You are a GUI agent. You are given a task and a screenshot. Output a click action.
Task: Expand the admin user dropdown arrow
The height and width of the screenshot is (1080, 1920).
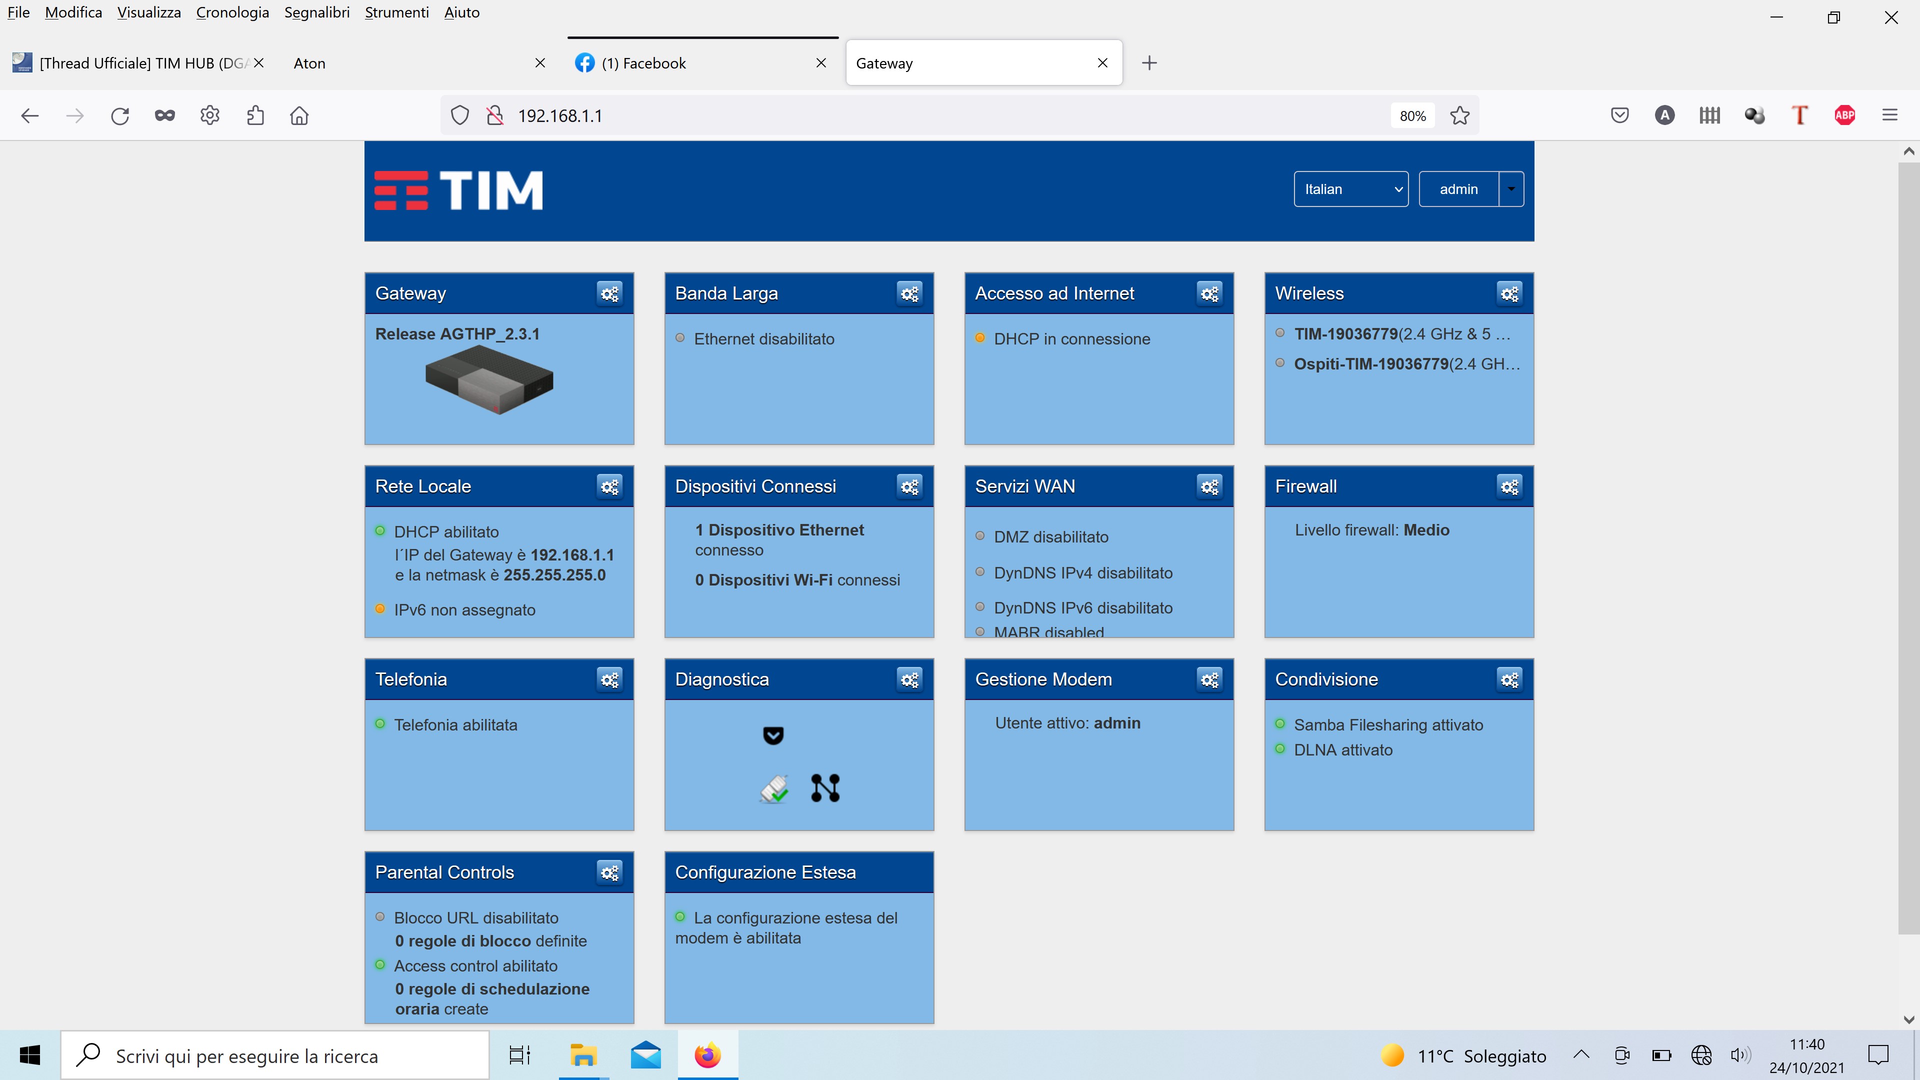[1511, 189]
